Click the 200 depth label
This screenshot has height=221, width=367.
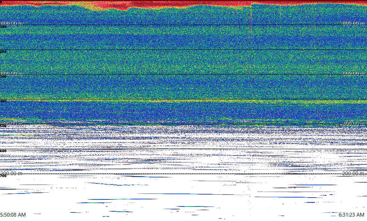click(3, 52)
